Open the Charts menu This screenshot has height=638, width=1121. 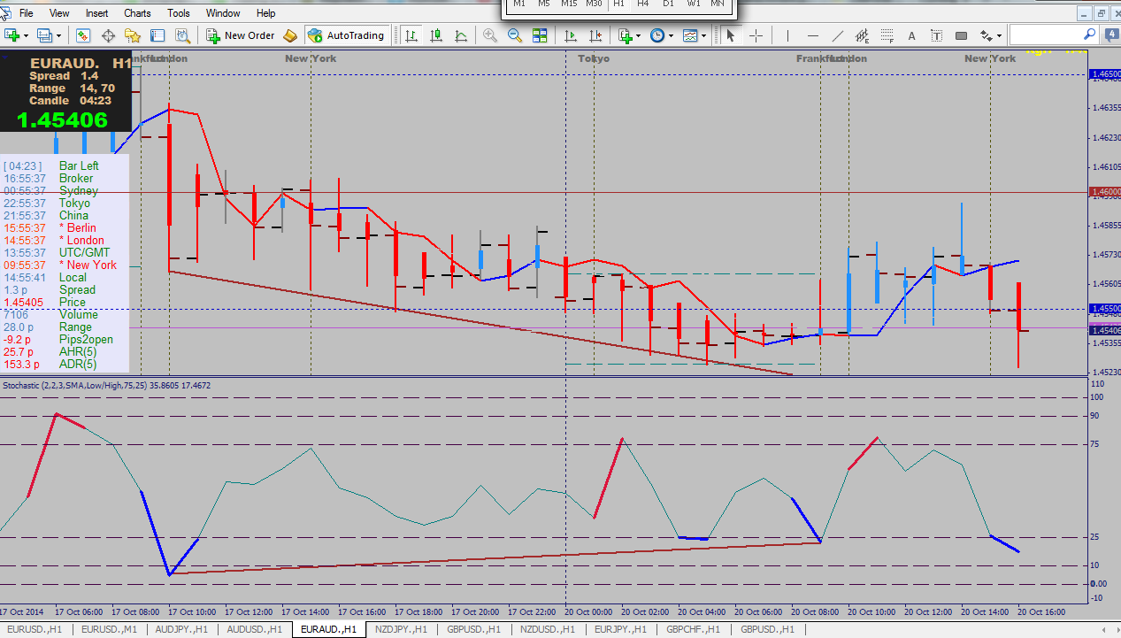coord(137,13)
